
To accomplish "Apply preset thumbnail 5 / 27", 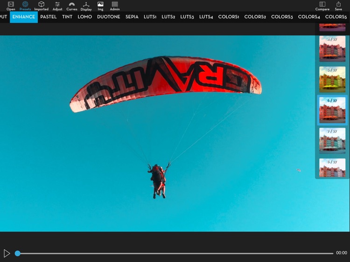I will 332,79.
